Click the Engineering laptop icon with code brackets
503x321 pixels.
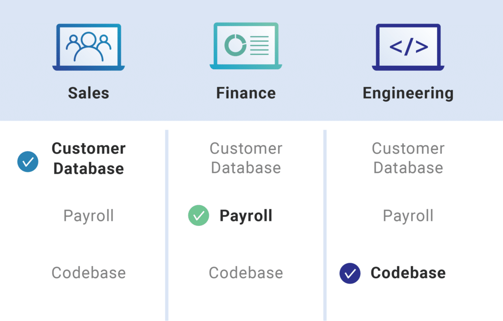(x=408, y=47)
